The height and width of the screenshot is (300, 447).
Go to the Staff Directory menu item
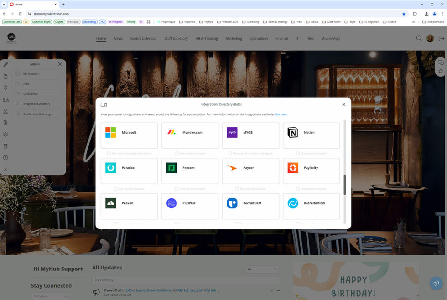tap(176, 38)
